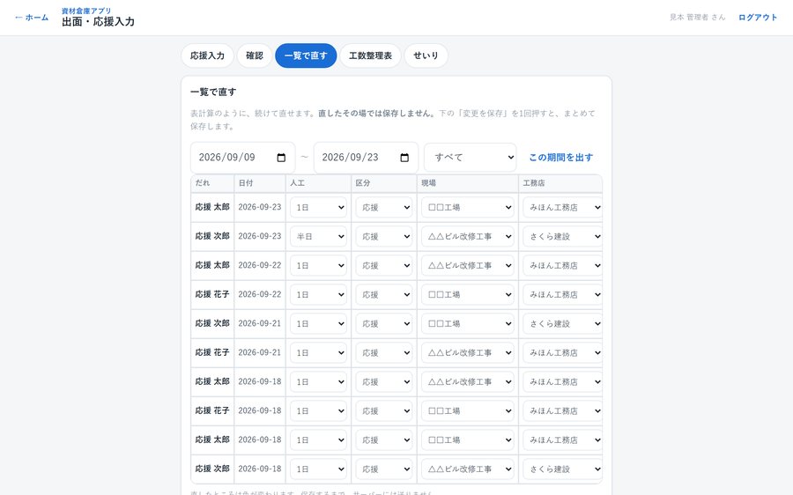The image size is (793, 495).
Task: Click date cell 2026-09-21 for 応援 次郎
Action: click(x=260, y=323)
